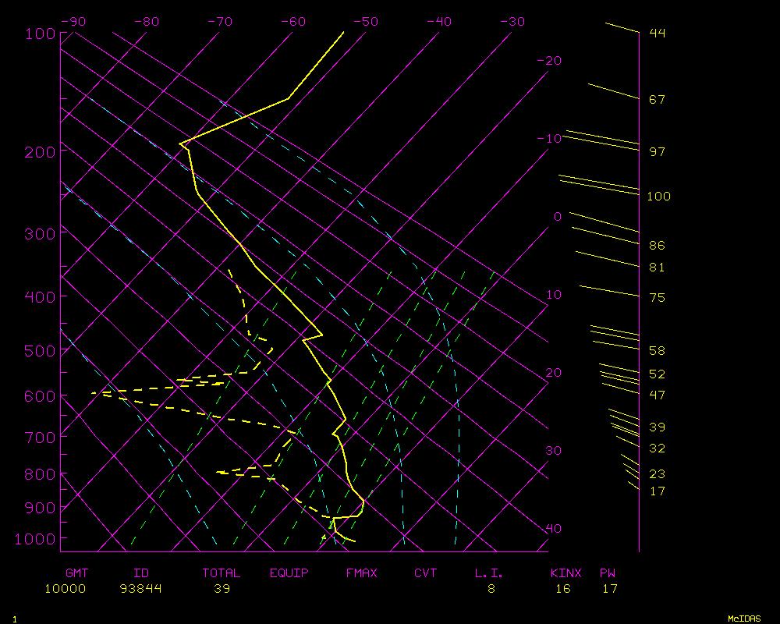
Task: Select the L.I. header label
Action: (x=490, y=573)
